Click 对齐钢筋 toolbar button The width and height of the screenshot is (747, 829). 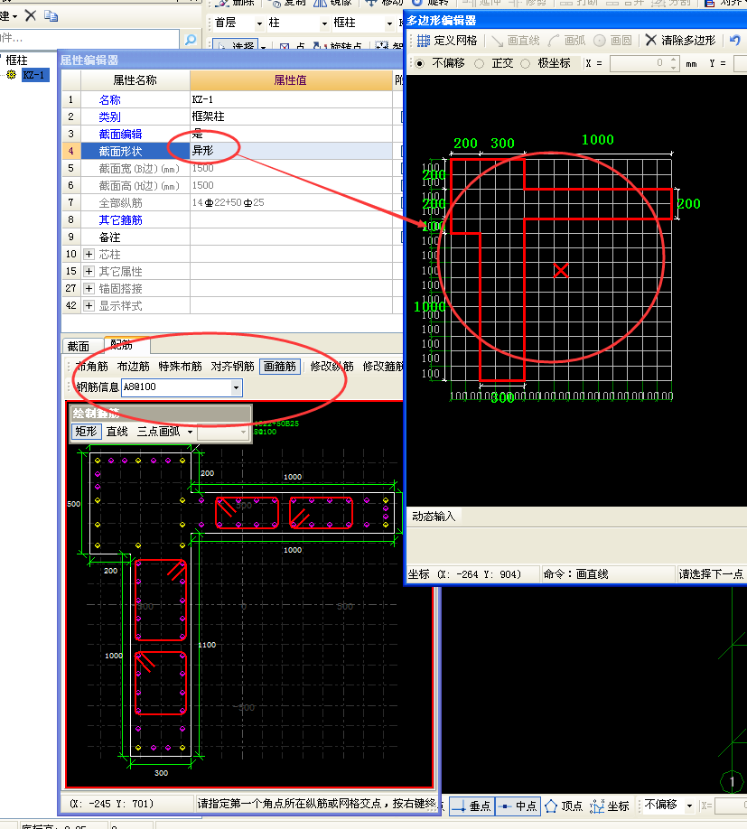233,367
